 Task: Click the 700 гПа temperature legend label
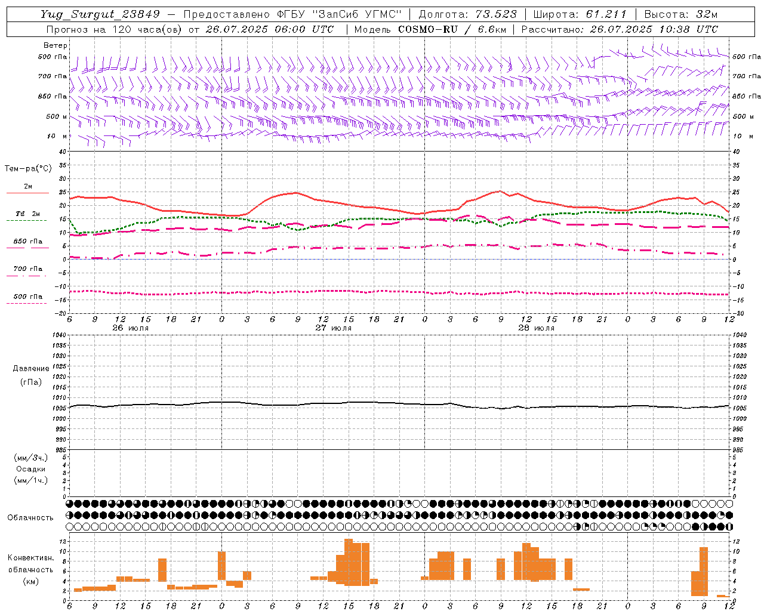28,269
